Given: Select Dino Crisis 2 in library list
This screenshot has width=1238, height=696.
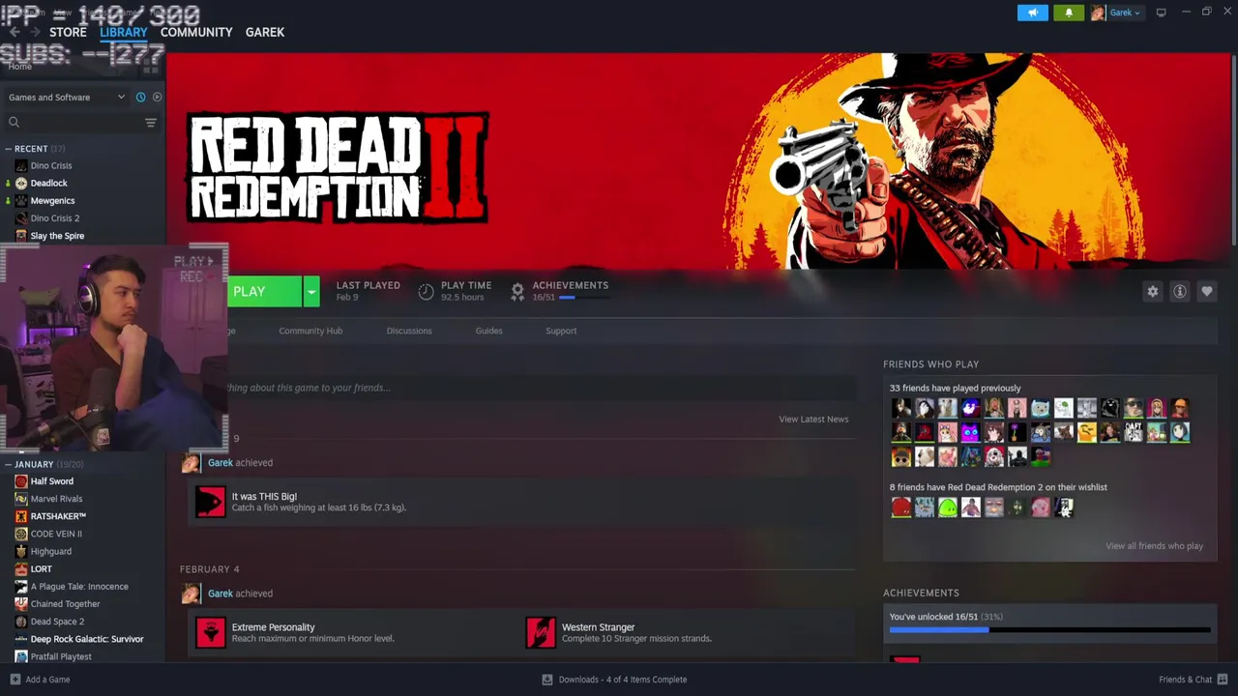Looking at the screenshot, I should (54, 217).
